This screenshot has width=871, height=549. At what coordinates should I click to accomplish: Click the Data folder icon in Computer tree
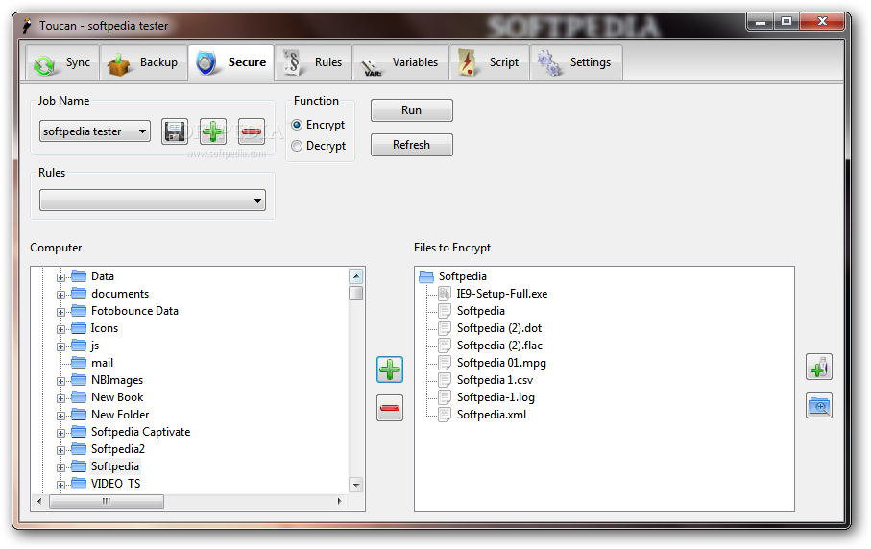coord(79,276)
